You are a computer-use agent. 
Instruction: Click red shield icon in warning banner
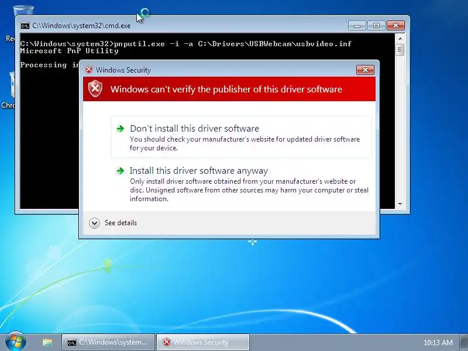(95, 89)
